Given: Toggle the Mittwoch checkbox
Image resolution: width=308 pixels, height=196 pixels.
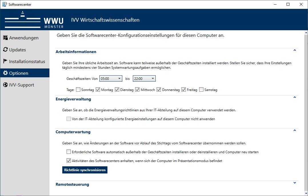Looking at the screenshot, I should coord(137,90).
